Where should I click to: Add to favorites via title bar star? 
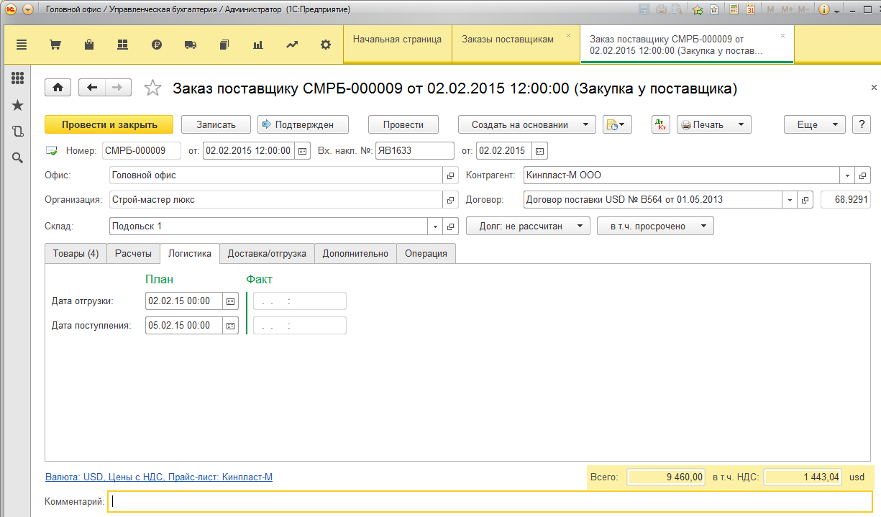coord(698,10)
